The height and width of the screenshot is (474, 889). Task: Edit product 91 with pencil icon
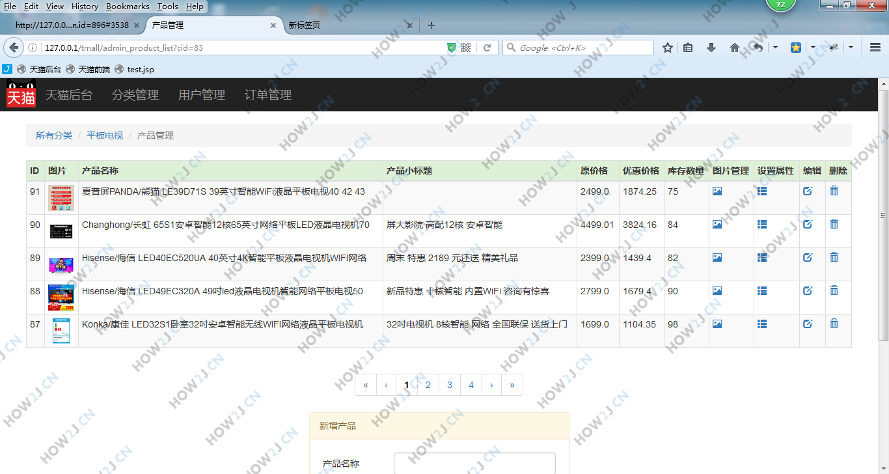point(808,191)
